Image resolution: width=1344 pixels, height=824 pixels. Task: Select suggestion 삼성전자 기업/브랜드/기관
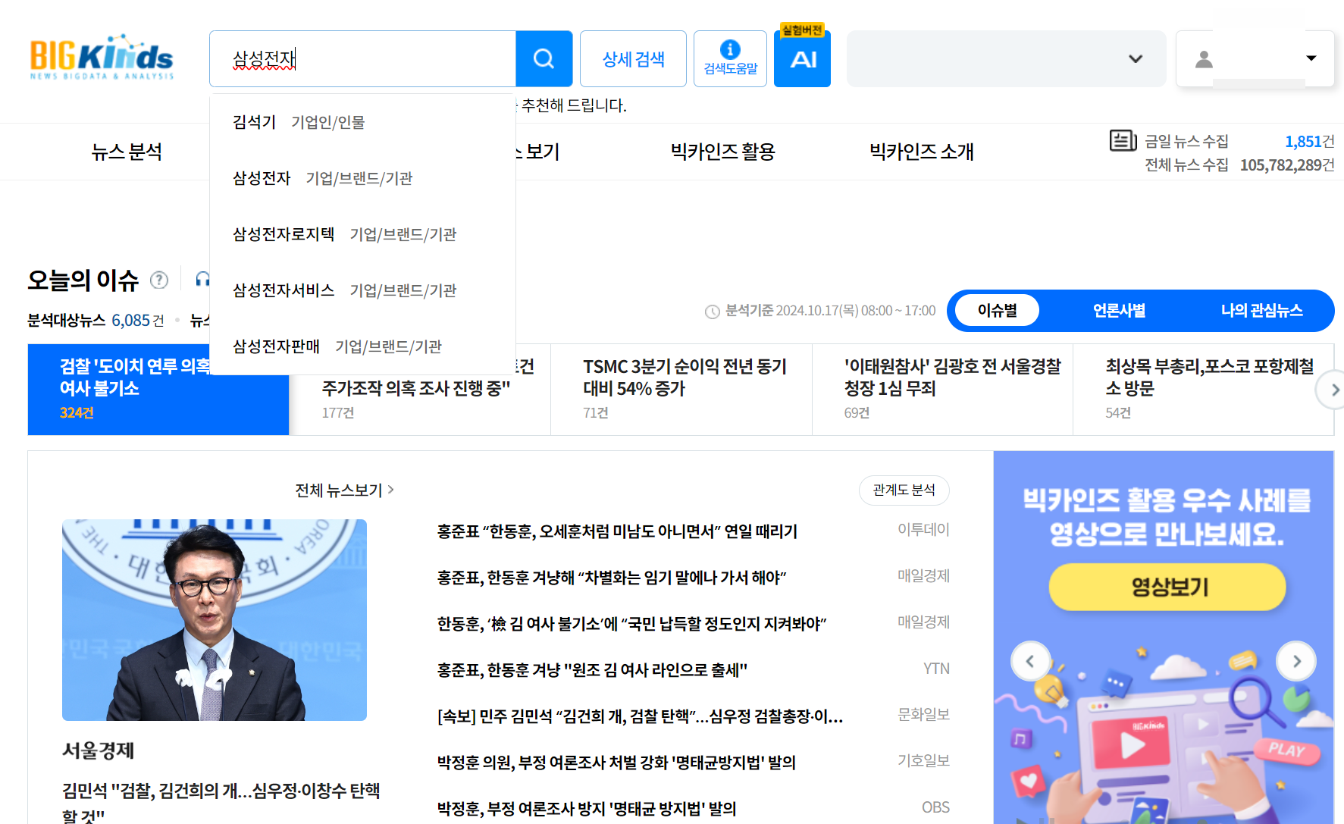[362, 178]
